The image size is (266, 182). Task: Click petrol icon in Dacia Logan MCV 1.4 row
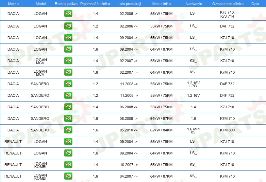tap(68, 61)
